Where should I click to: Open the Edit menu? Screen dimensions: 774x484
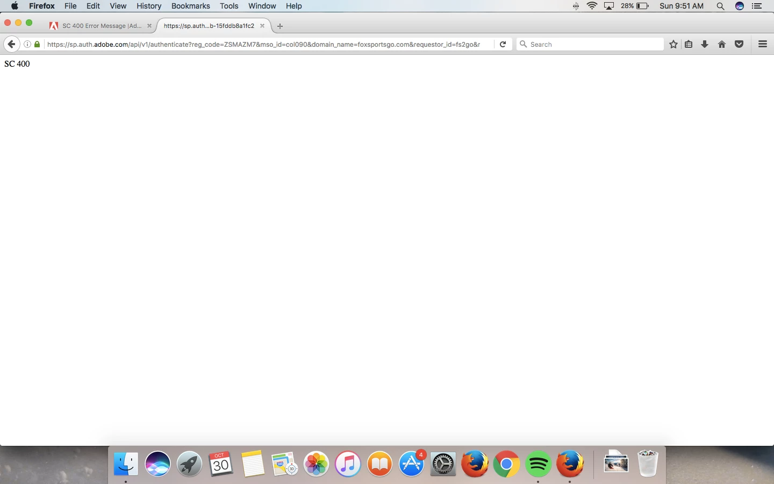pos(93,6)
